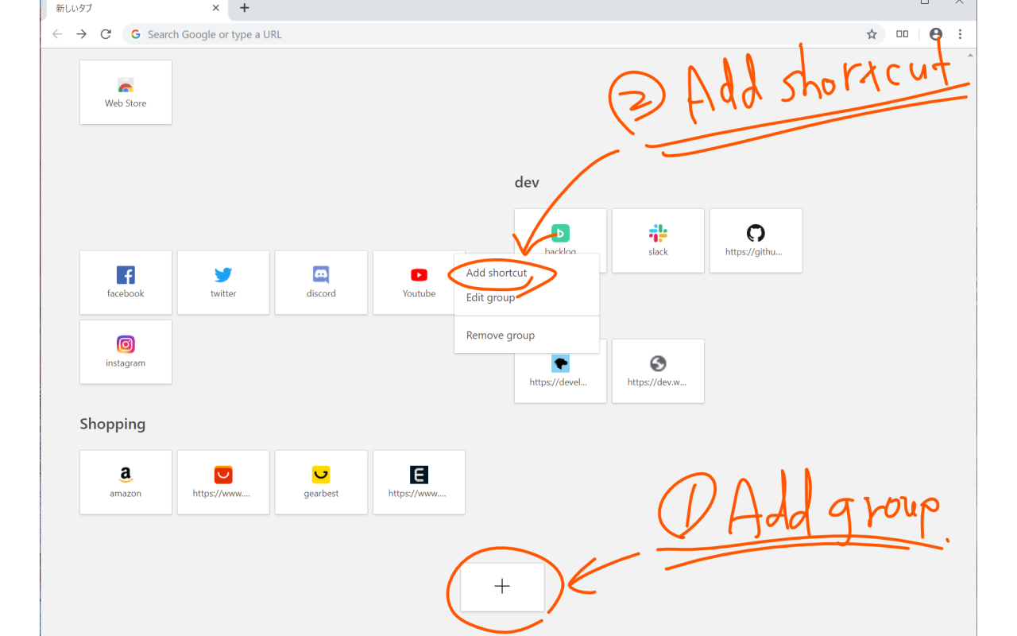Viewport: 1017px width, 636px height.
Task: Open the GitHub shortcut tile
Action: pos(756,241)
